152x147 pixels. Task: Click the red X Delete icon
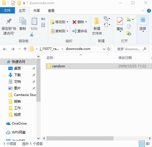[74, 22]
